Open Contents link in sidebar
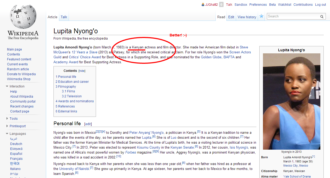This screenshot has height=178, width=330. [x=14, y=54]
